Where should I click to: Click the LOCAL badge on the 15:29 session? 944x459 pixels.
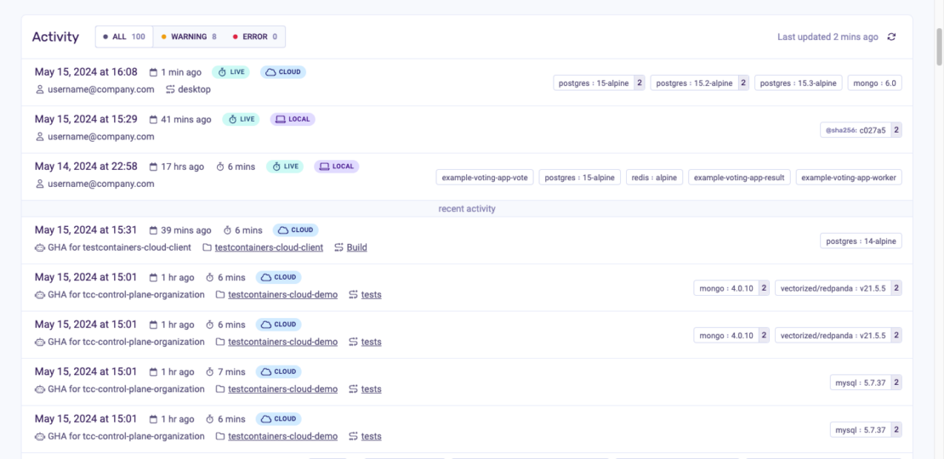click(293, 119)
